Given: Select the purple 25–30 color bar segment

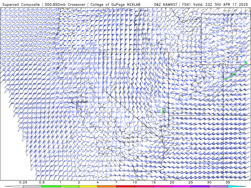Looking at the screenshot, I should 200,186.
